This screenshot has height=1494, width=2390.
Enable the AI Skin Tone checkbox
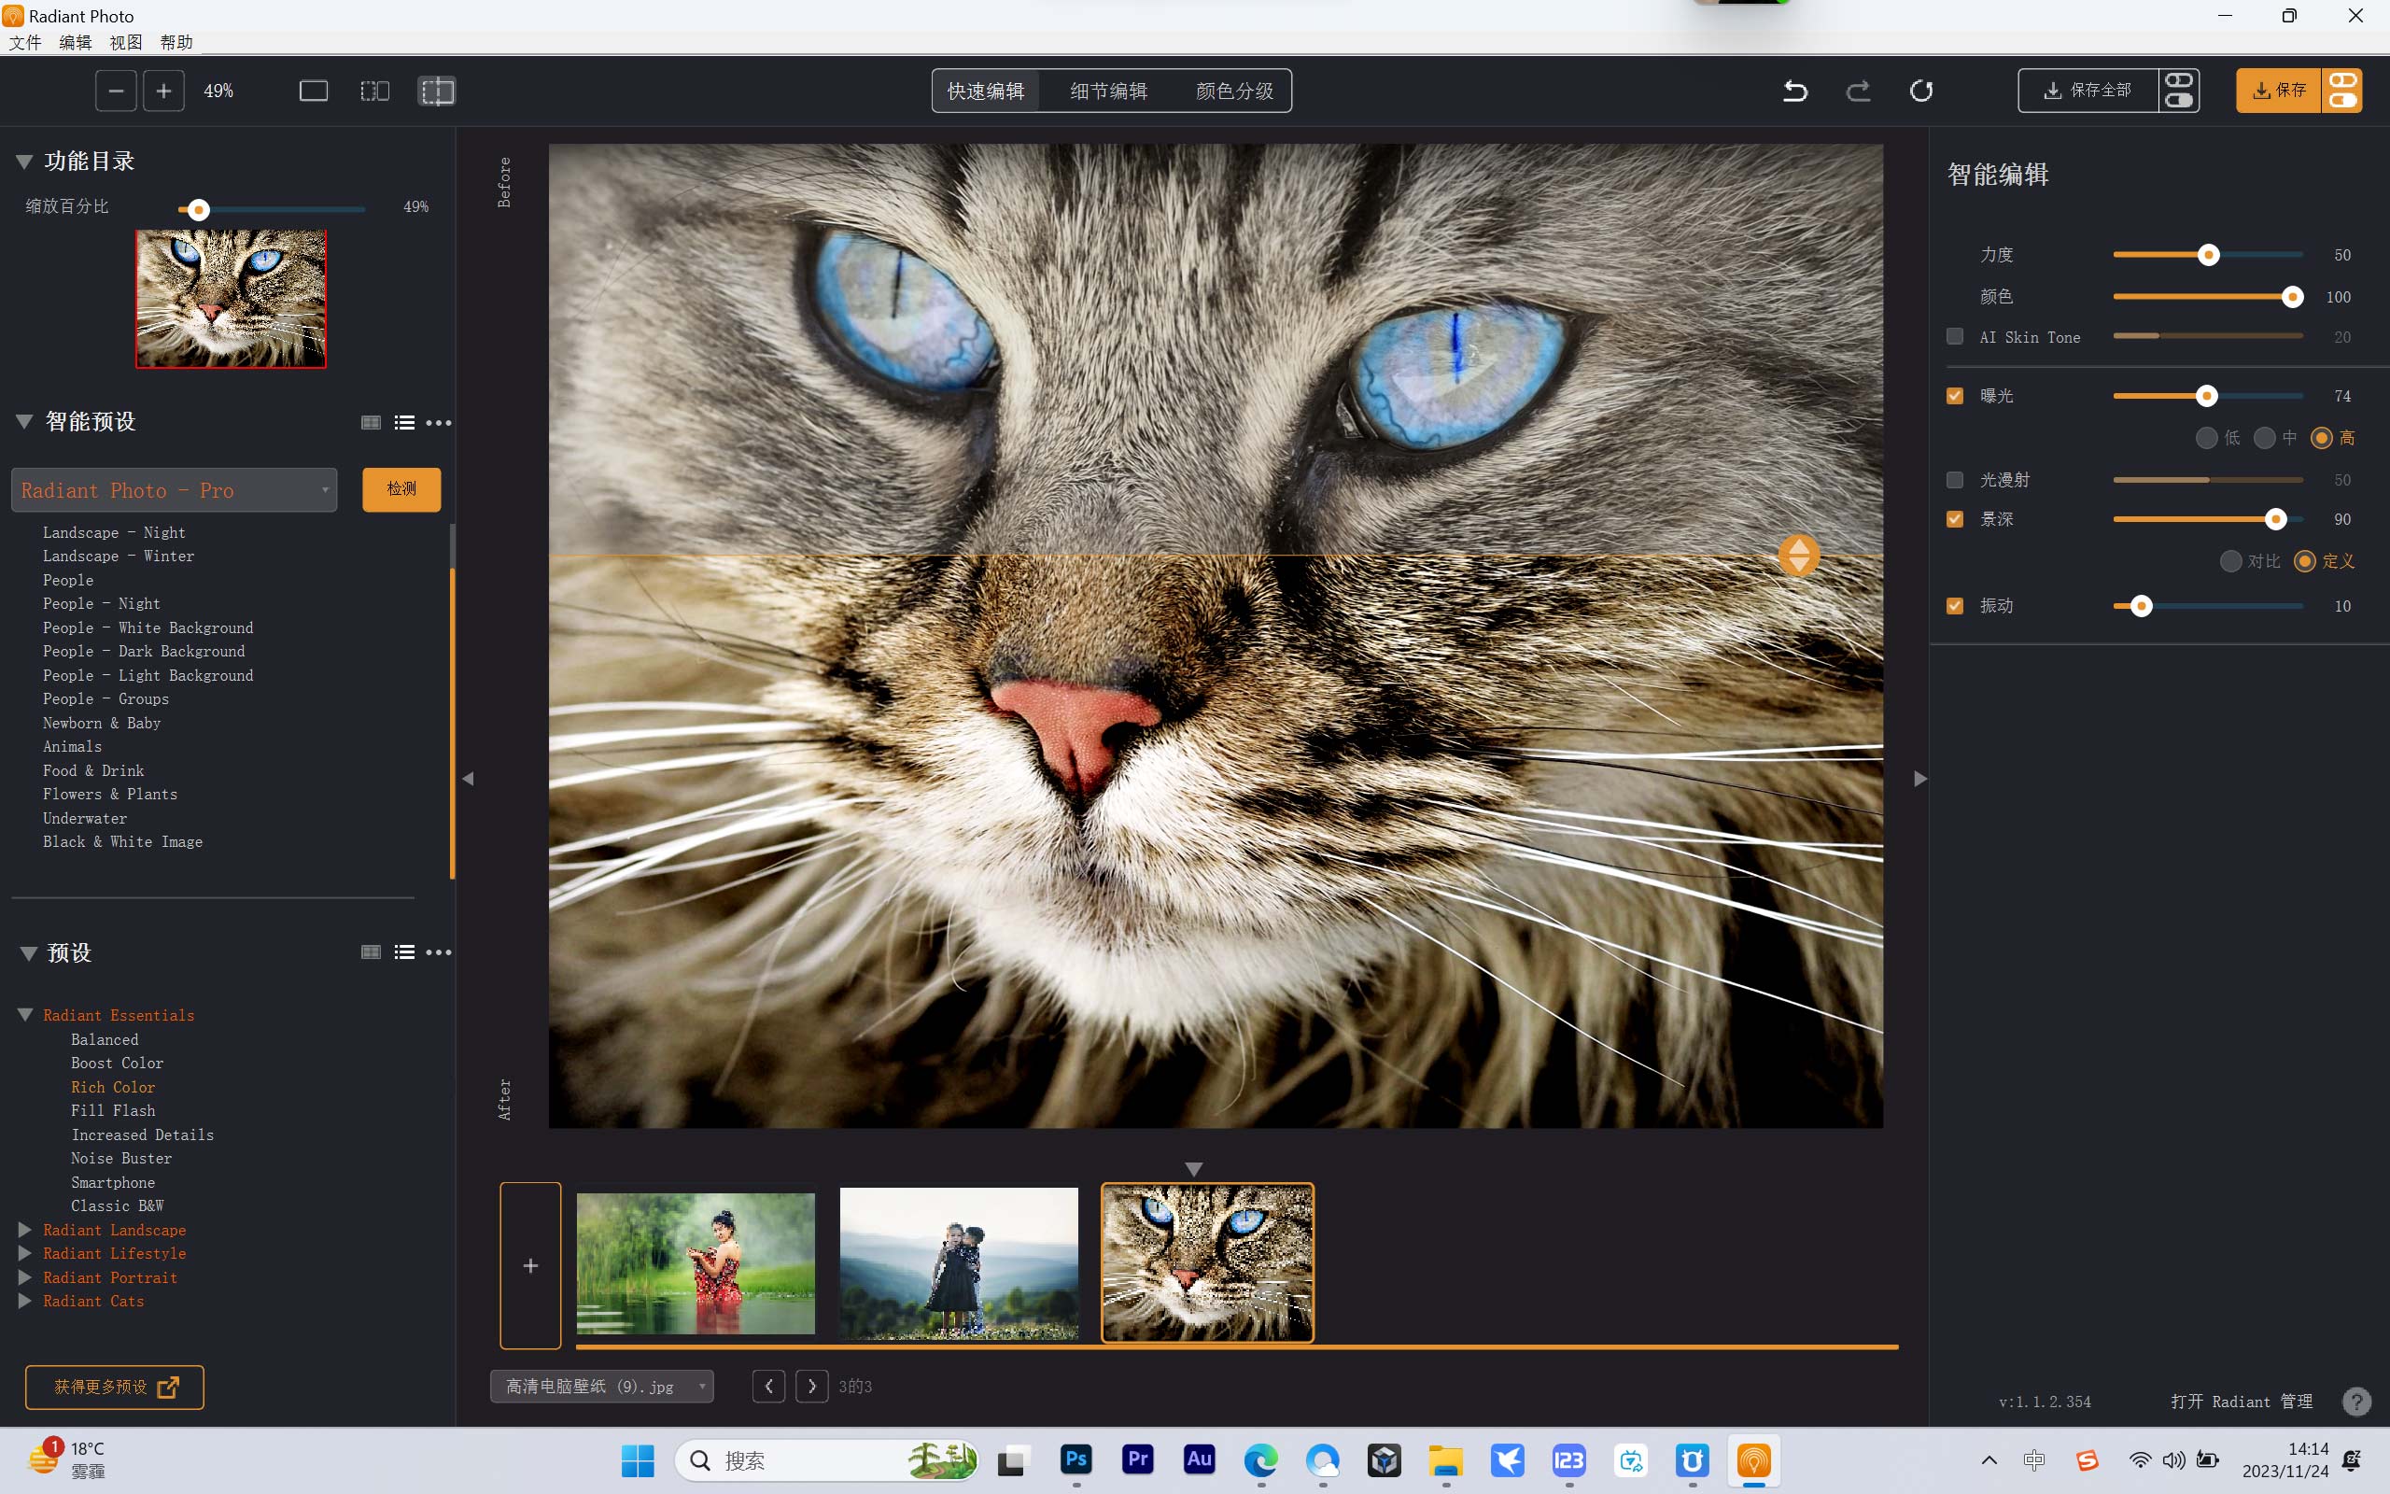coord(1954,337)
